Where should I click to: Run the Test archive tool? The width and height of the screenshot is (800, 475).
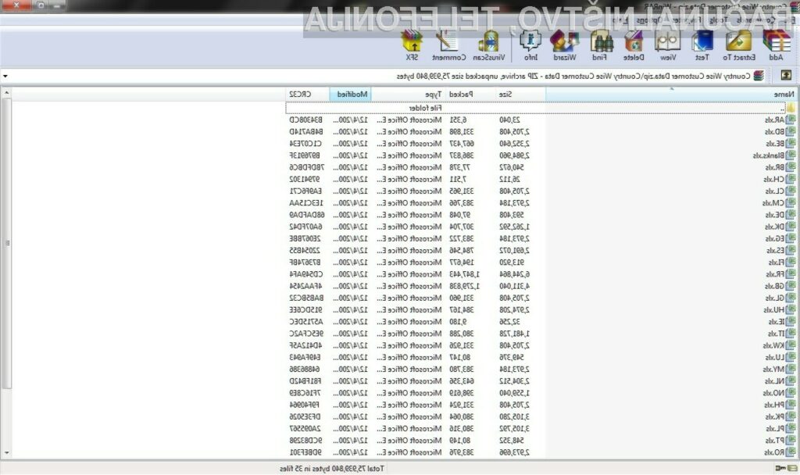(x=702, y=41)
